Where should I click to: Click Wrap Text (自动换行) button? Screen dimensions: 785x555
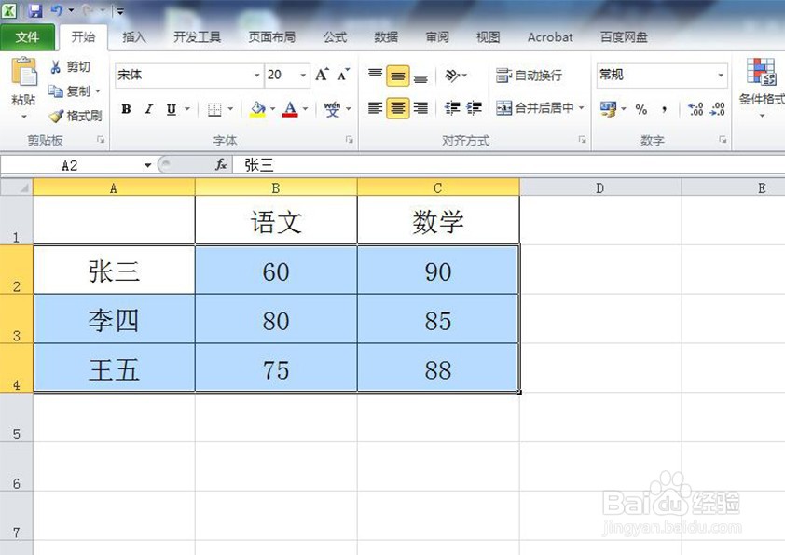529,76
